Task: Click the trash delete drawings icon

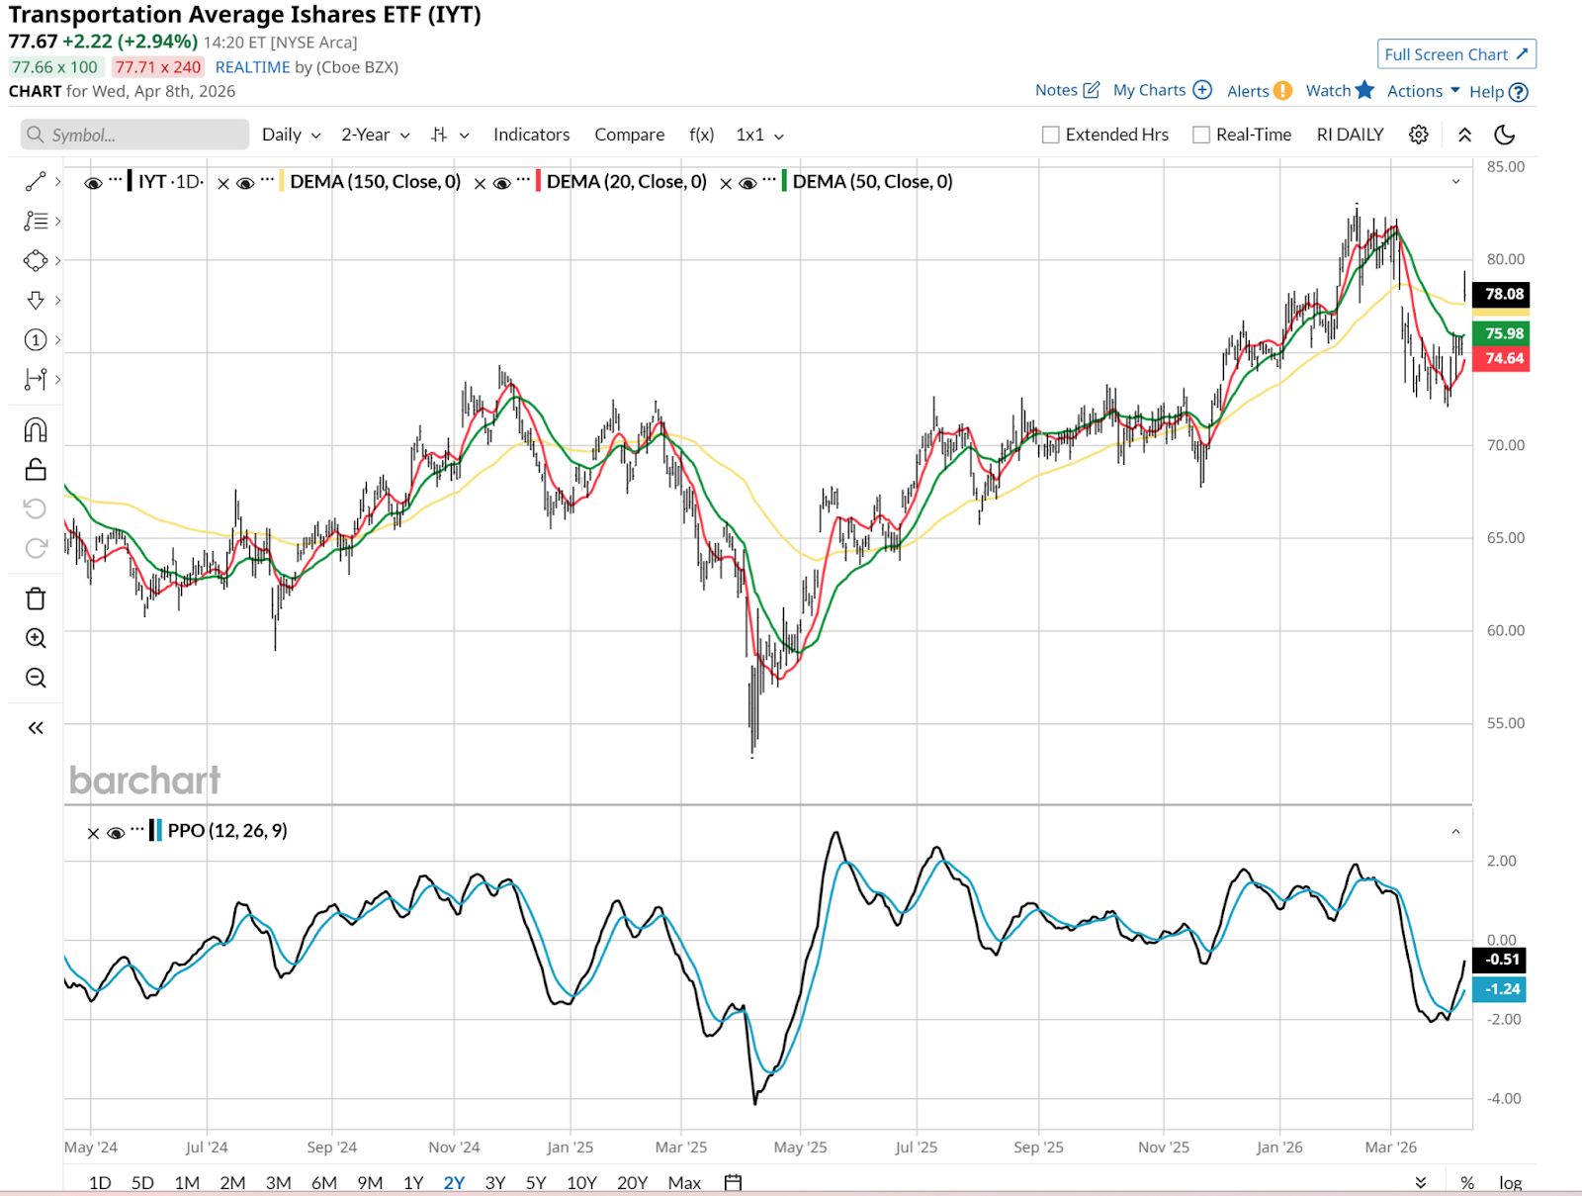Action: point(36,598)
